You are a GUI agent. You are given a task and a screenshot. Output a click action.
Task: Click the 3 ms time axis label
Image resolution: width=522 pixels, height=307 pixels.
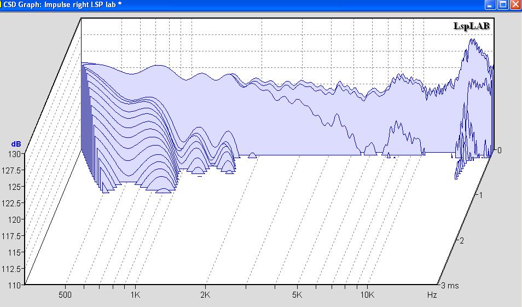point(450,285)
